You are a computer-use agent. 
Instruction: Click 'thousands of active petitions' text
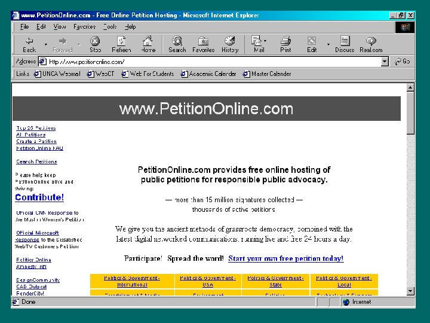click(x=234, y=209)
